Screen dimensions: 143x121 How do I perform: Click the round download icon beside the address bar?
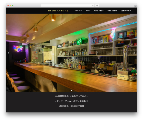[97, 6]
